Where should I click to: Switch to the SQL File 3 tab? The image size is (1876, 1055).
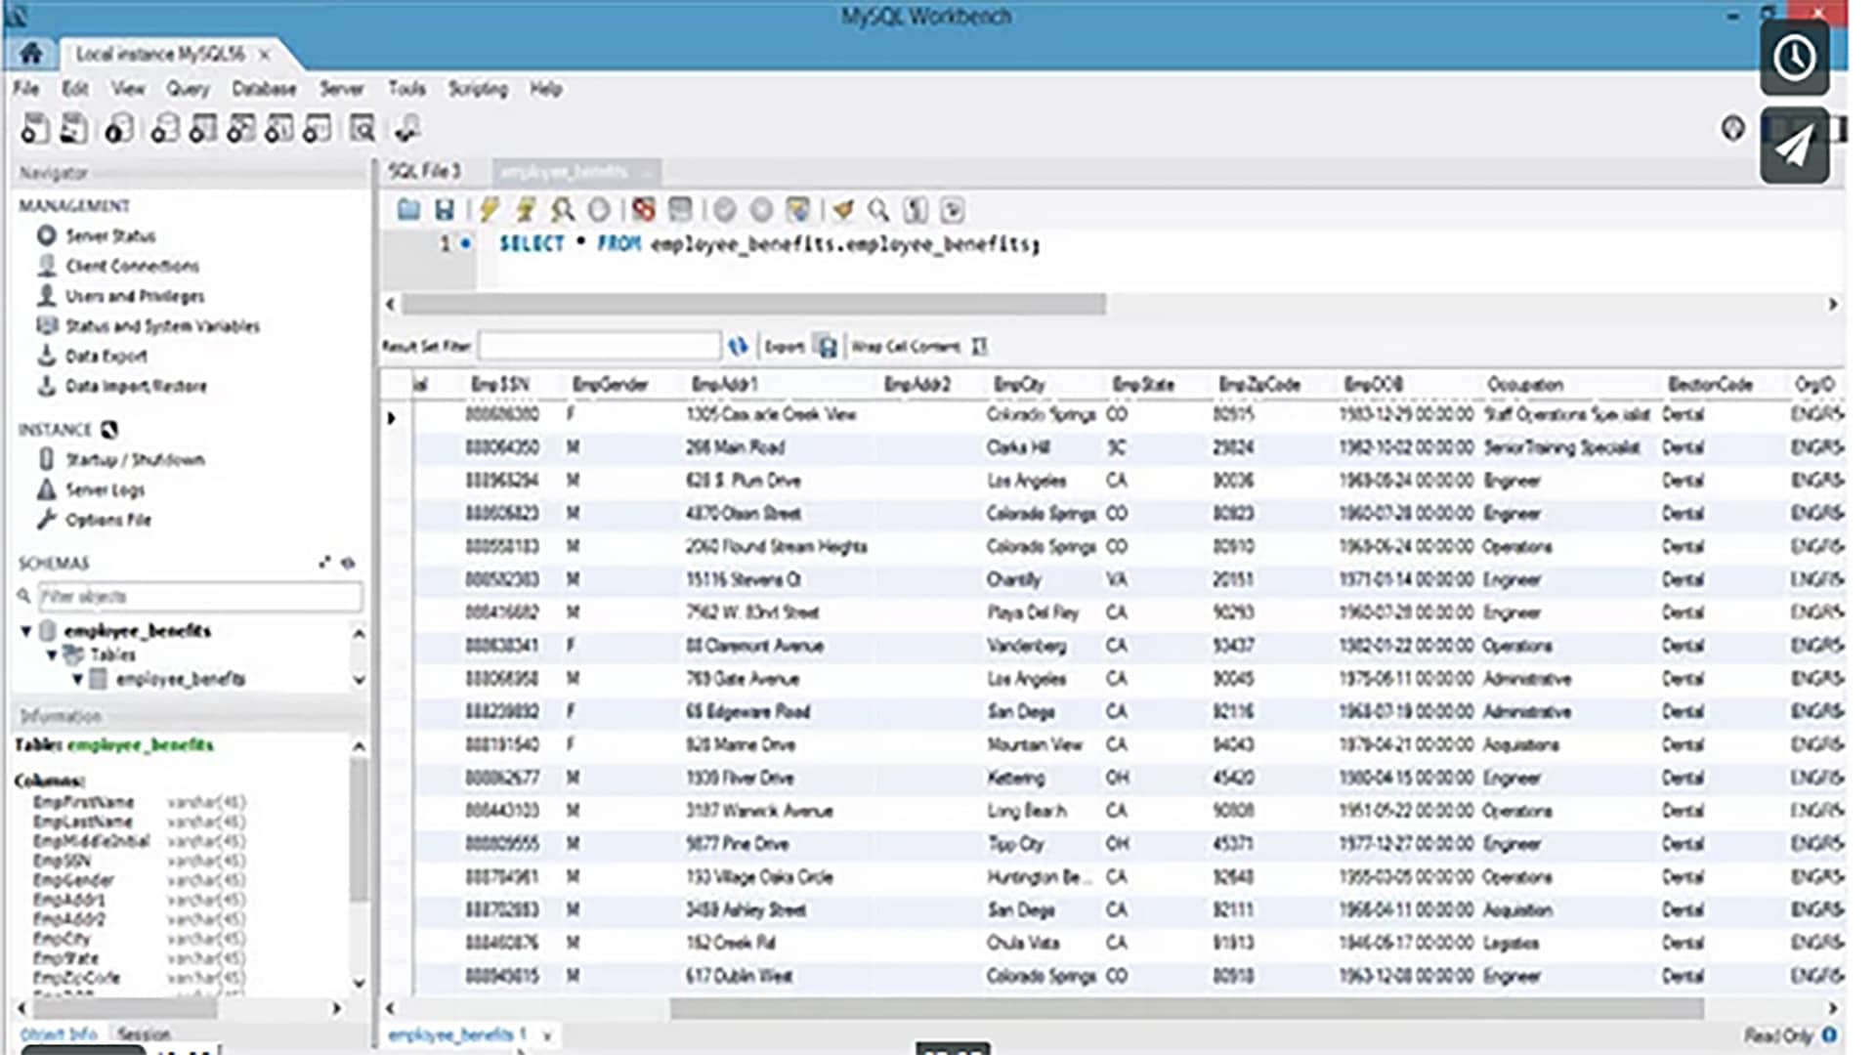tap(424, 171)
